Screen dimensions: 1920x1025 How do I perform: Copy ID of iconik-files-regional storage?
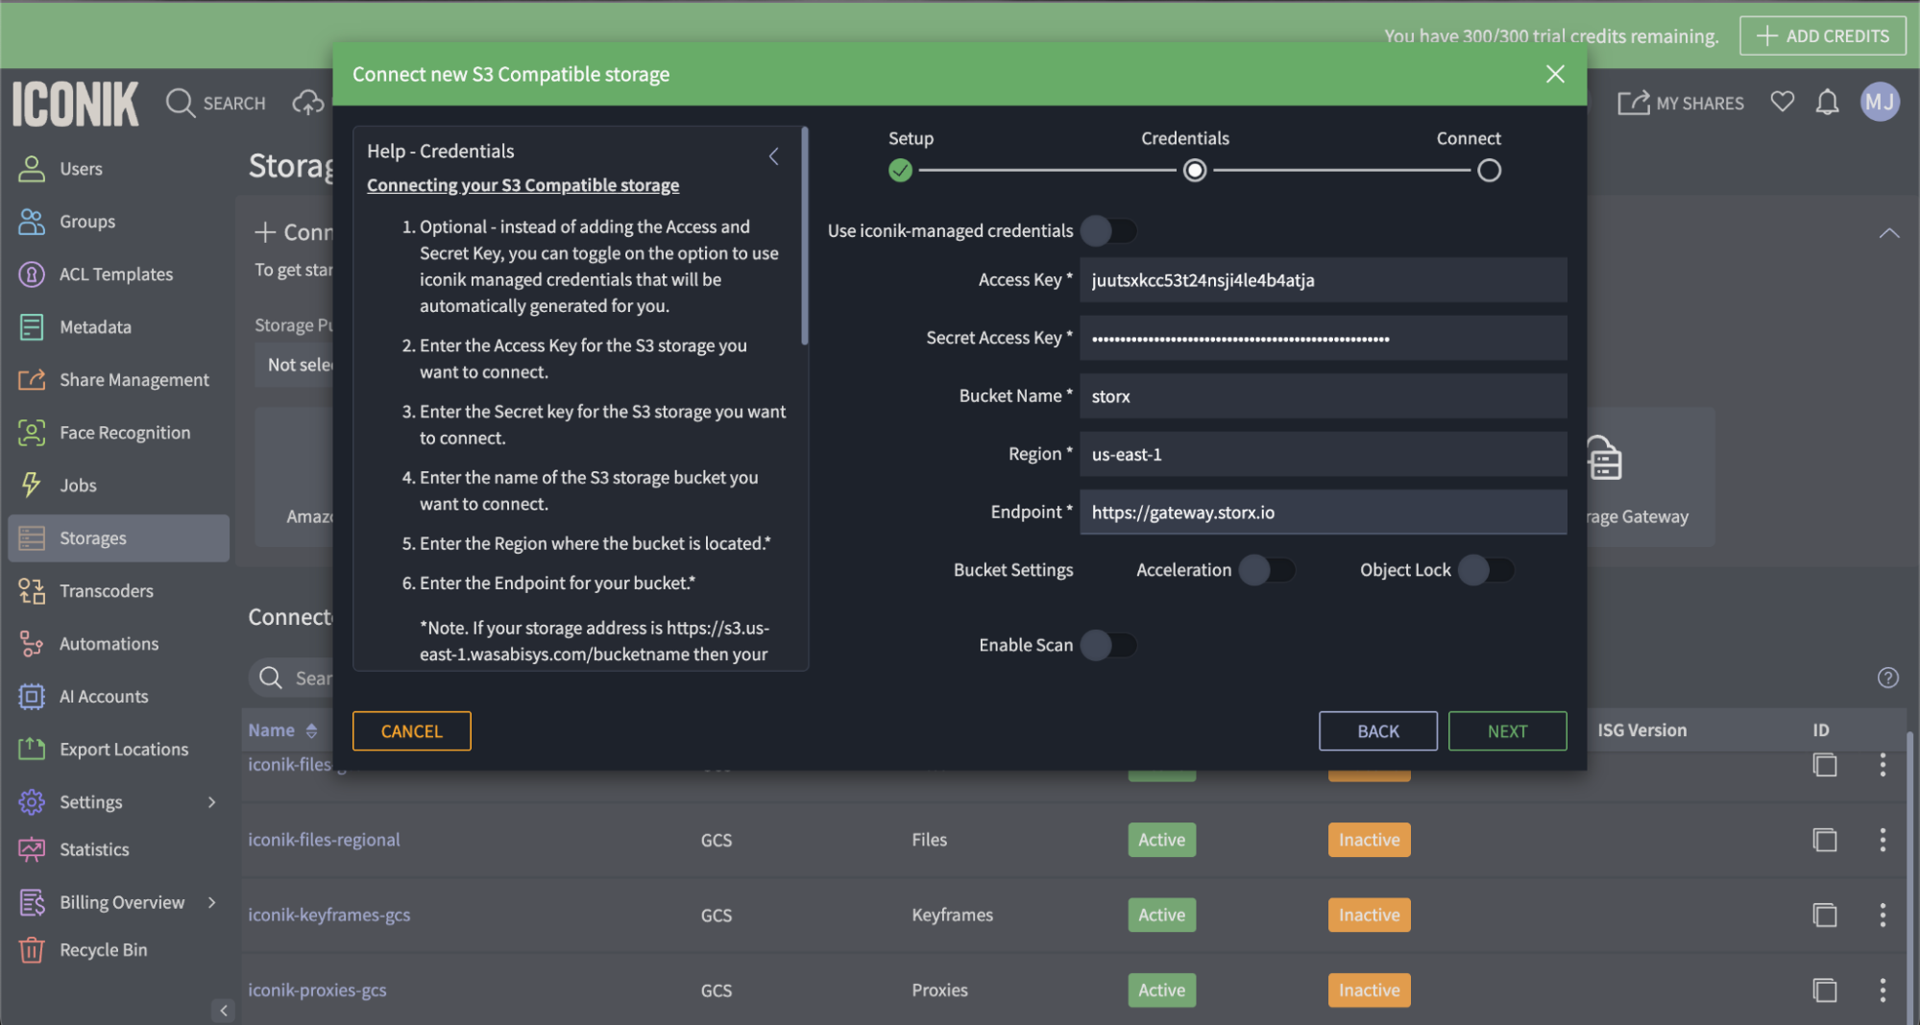tap(1825, 840)
